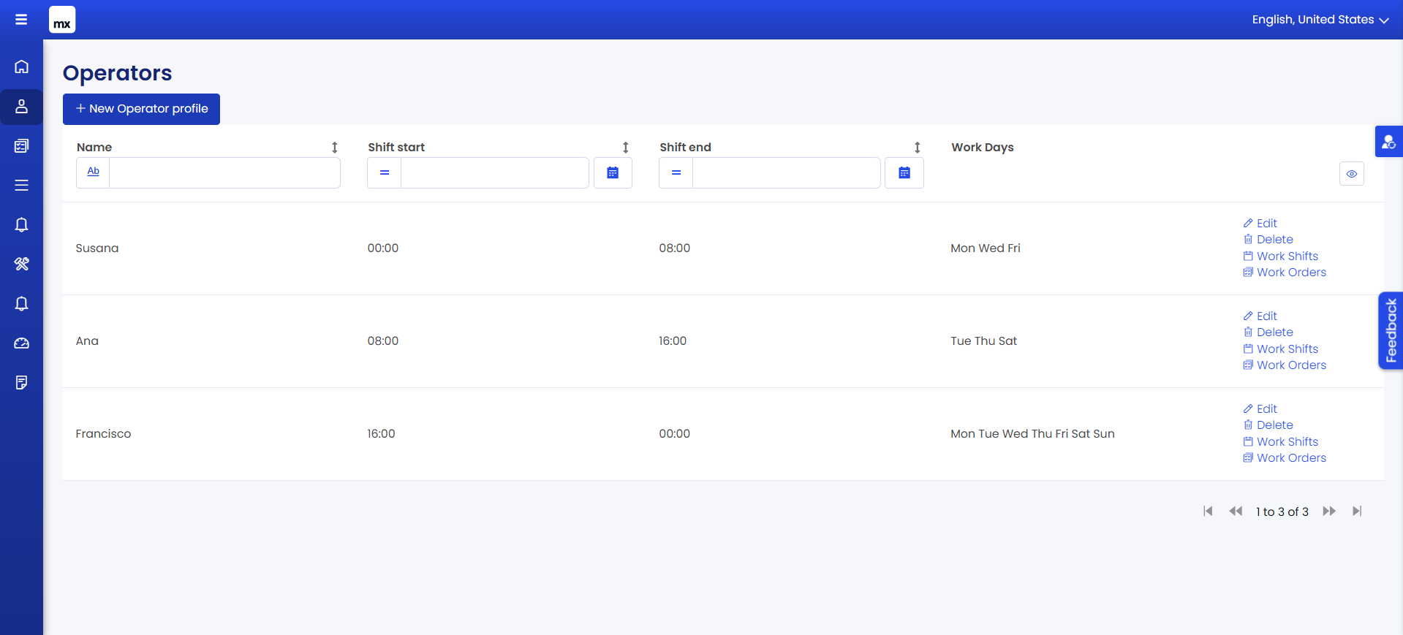
Task: Open the hamburger menu at top left
Action: coord(21,20)
